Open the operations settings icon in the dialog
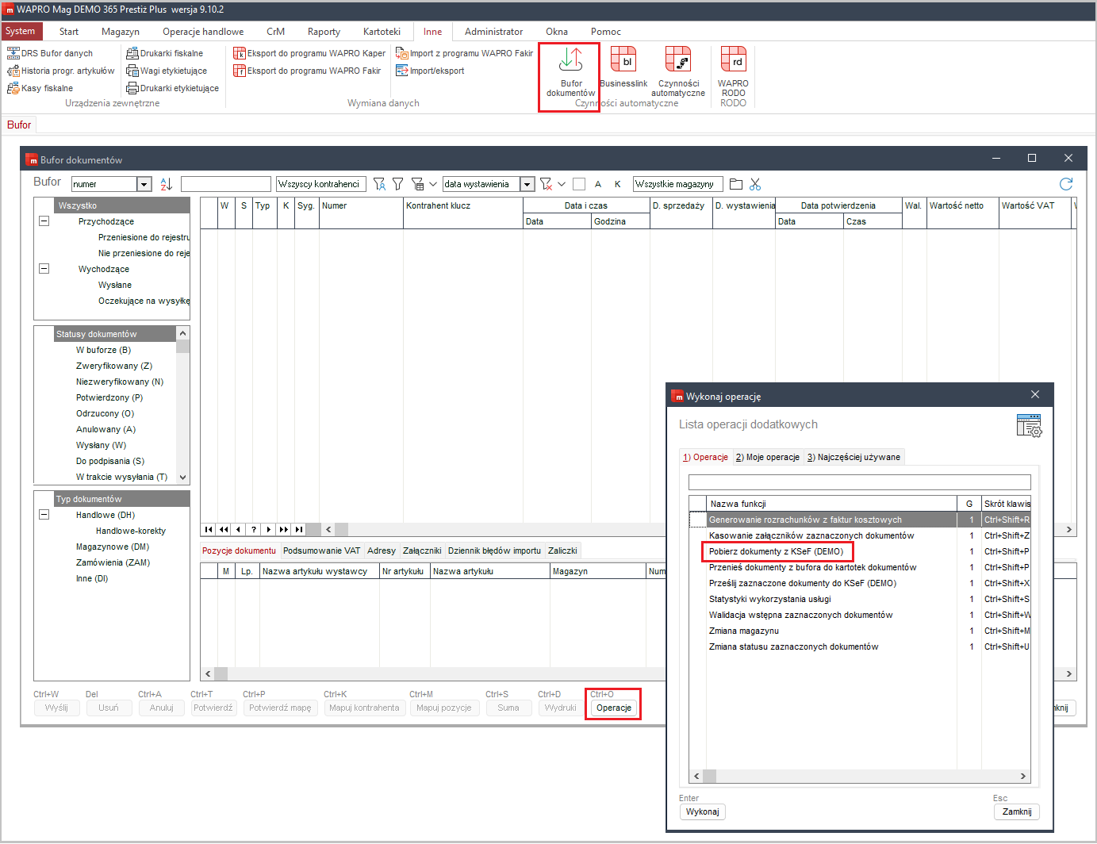This screenshot has height=844, width=1097. click(x=1029, y=426)
